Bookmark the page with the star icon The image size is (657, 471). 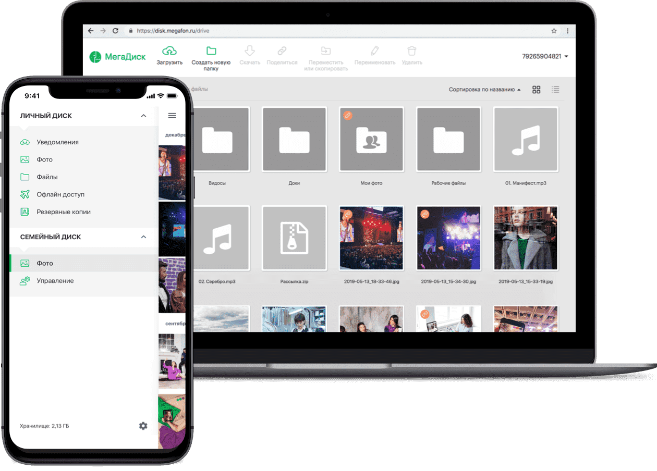tap(554, 31)
